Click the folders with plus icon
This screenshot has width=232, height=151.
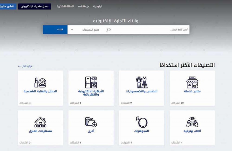91,122
